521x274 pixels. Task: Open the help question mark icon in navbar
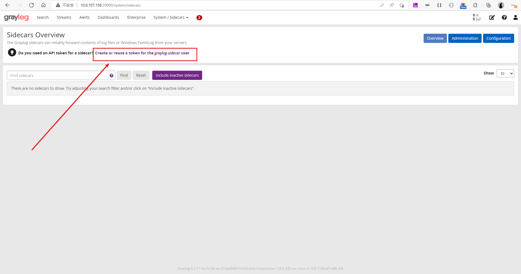[504, 17]
